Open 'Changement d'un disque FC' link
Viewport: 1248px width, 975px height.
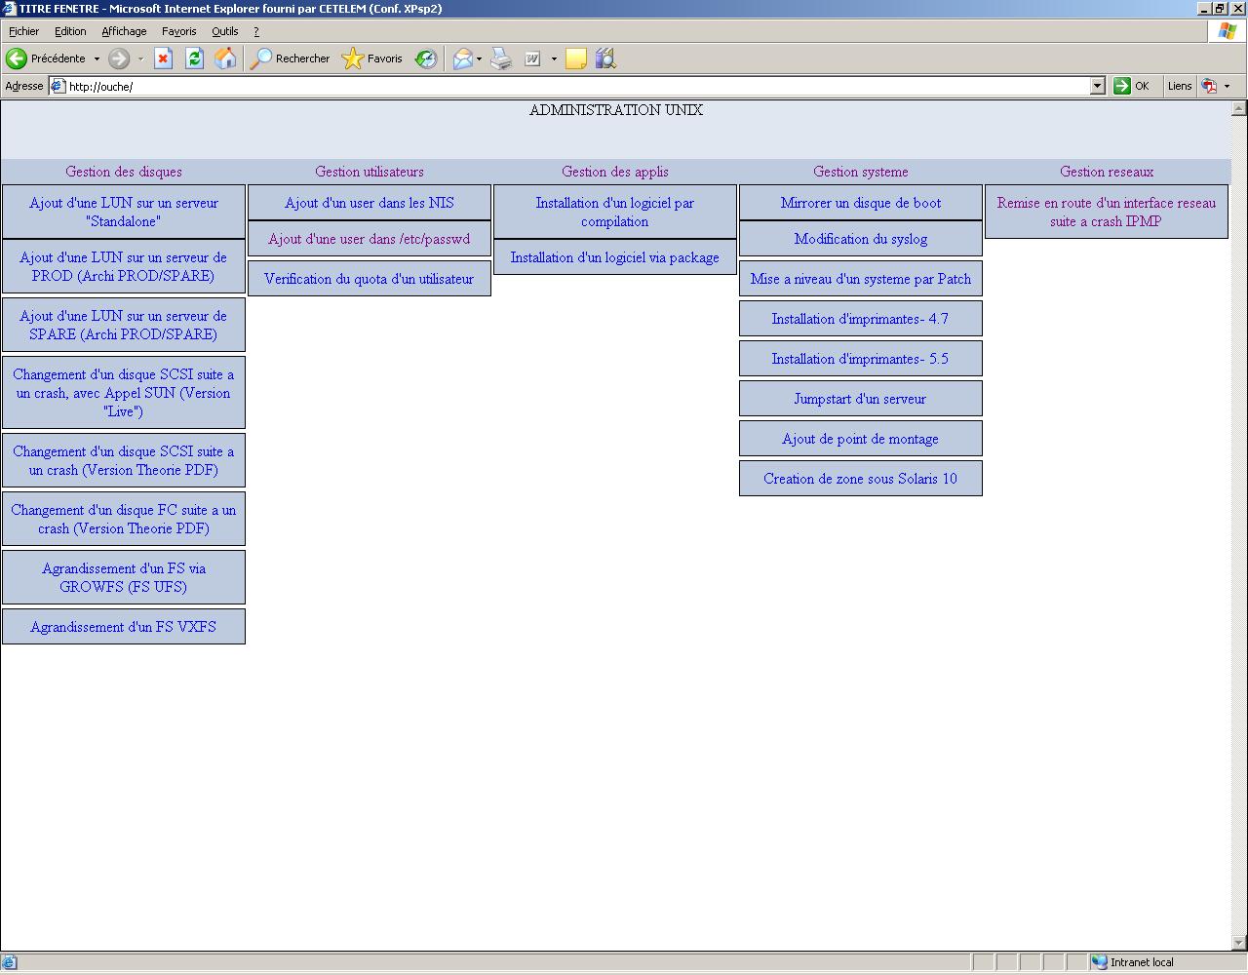[124, 519]
